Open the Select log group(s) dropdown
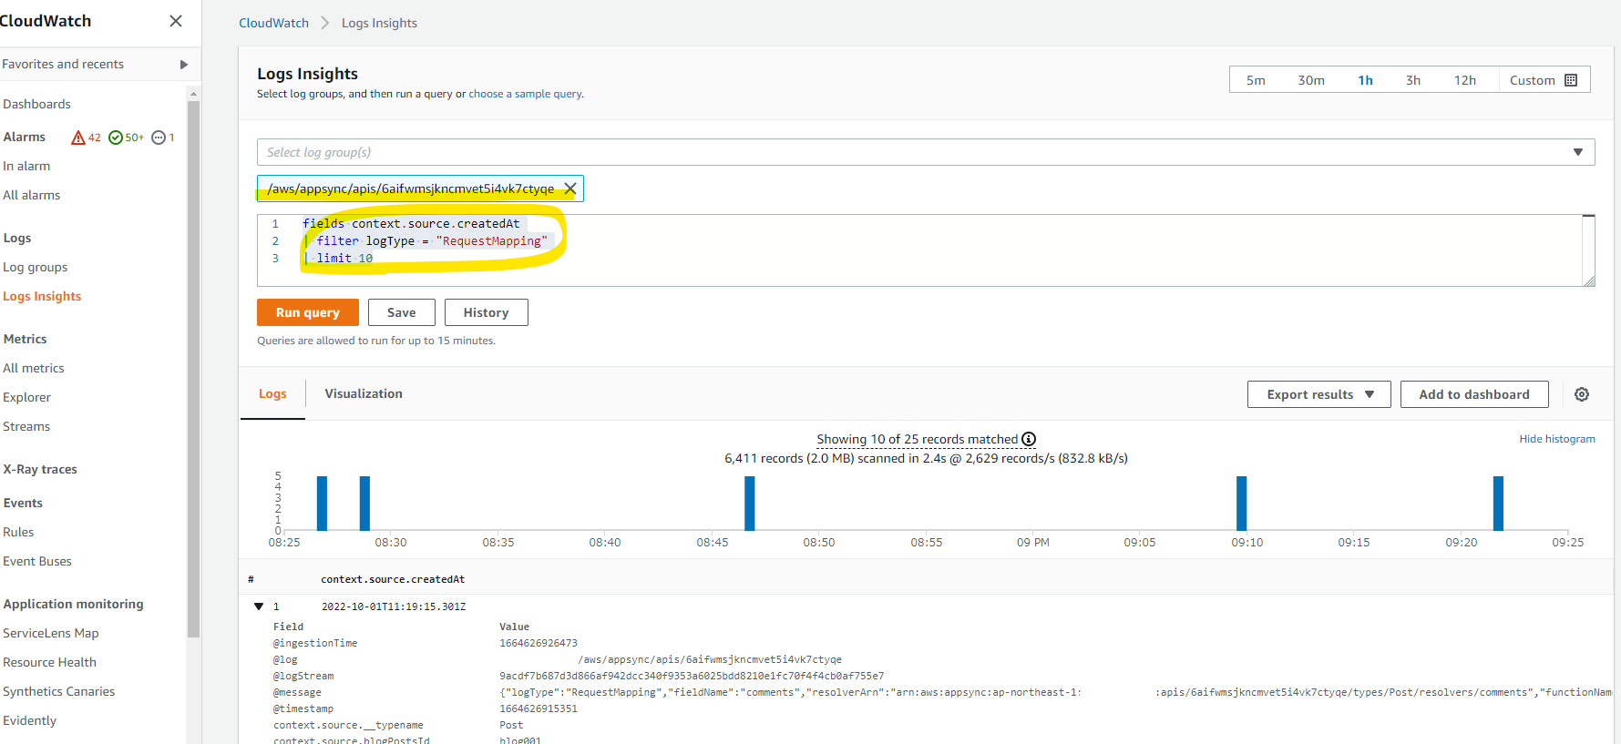This screenshot has width=1621, height=744. (926, 152)
